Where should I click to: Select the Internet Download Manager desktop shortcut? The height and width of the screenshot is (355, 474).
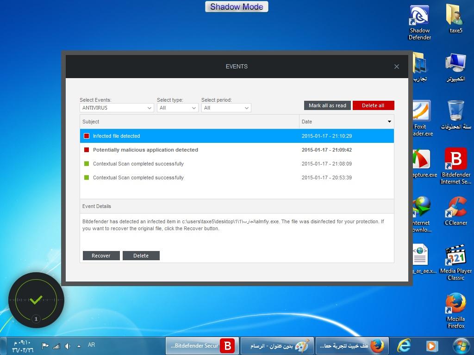422,214
